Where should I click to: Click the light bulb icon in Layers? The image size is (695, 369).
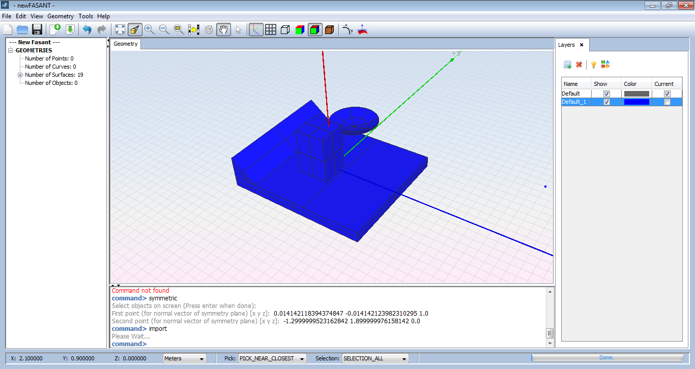593,65
